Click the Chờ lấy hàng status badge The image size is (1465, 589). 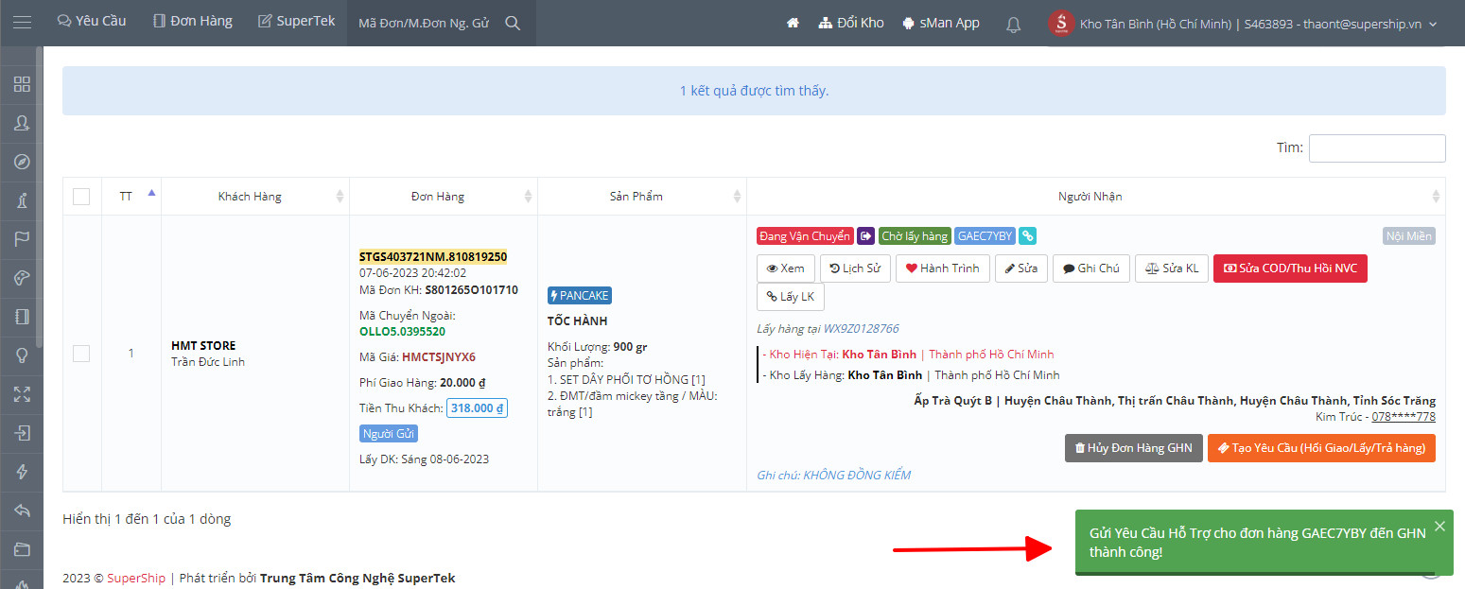(915, 236)
